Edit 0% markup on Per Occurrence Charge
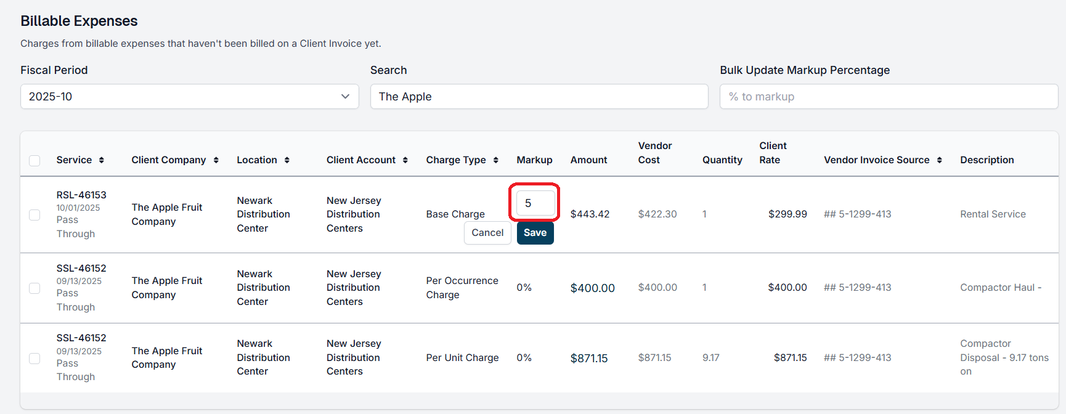This screenshot has height=414, width=1066. [x=524, y=288]
